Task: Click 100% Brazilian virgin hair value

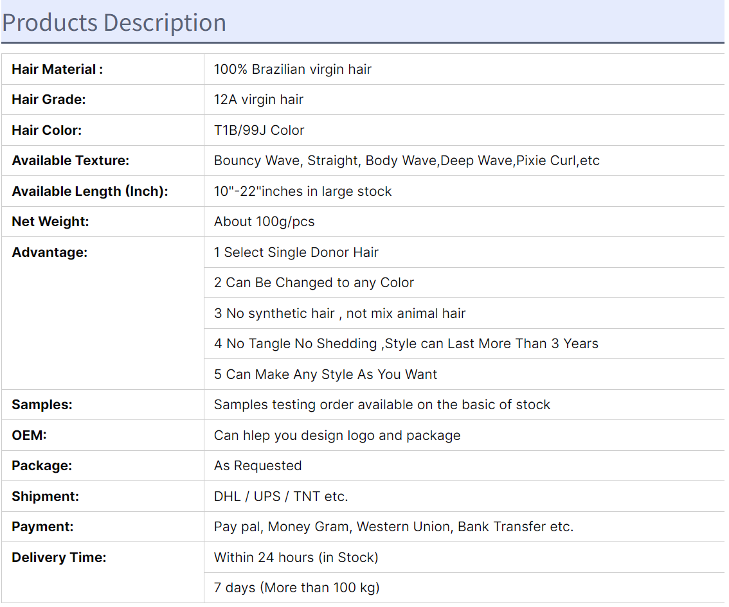Action: pyautogui.click(x=292, y=69)
